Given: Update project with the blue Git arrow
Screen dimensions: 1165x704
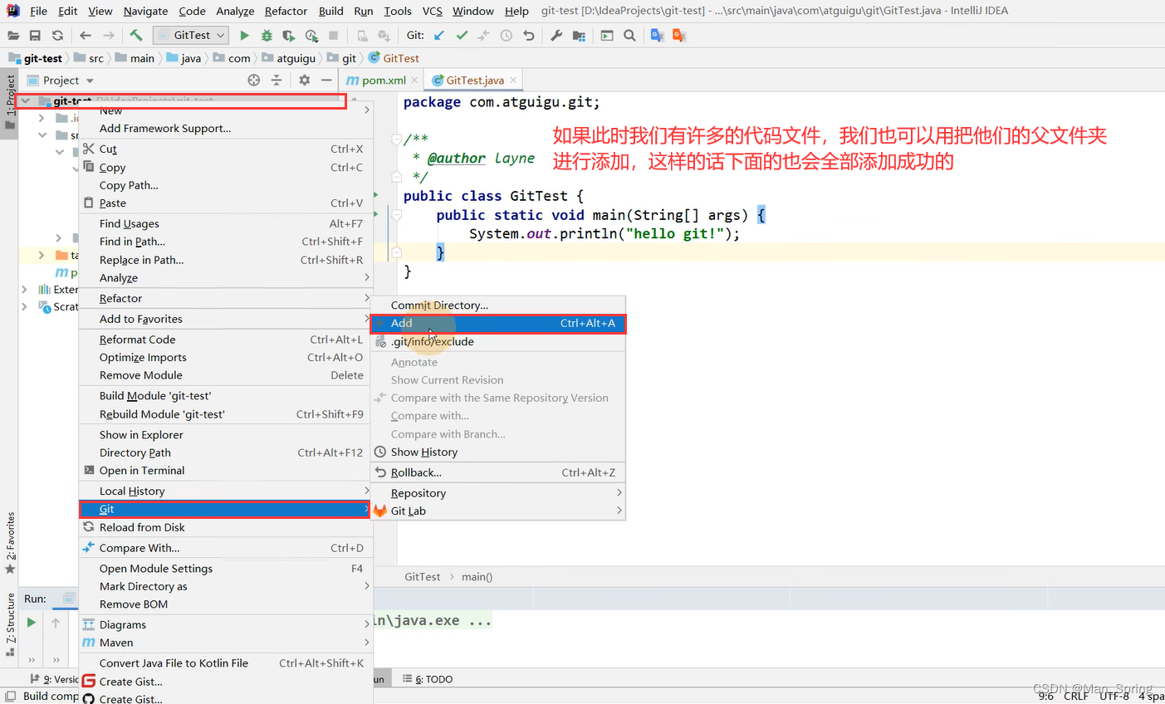Looking at the screenshot, I should tap(439, 36).
